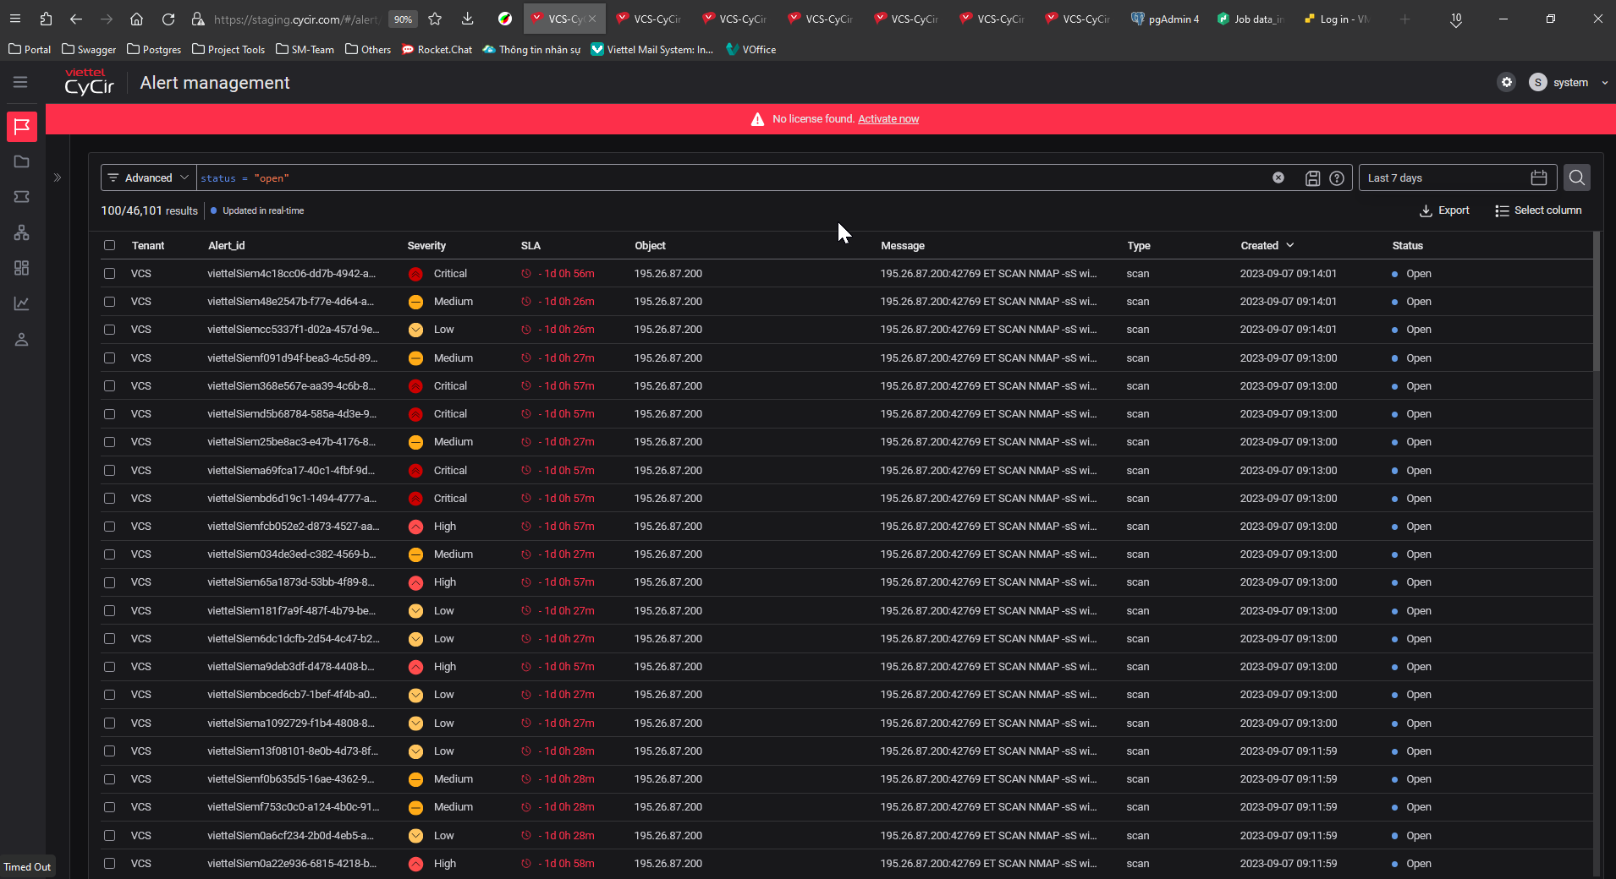The width and height of the screenshot is (1616, 879).
Task: Clear the search query with X icon
Action: (1278, 177)
